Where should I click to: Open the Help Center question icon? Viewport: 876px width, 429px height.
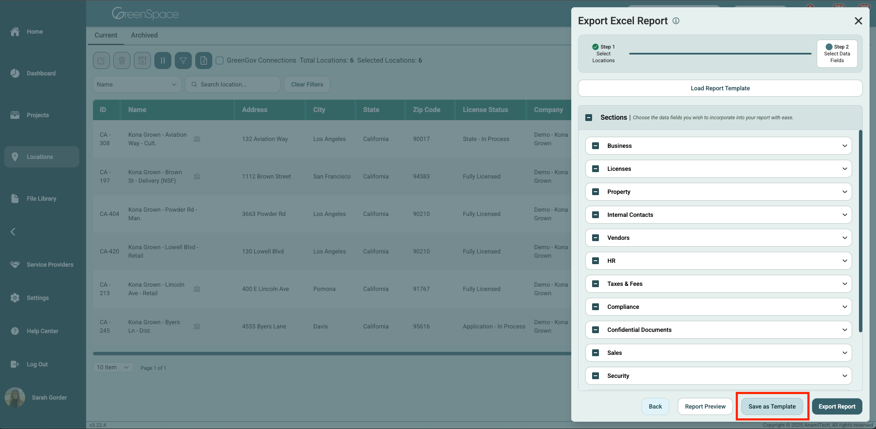tap(15, 331)
